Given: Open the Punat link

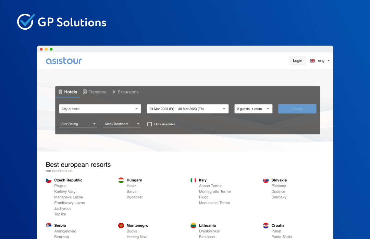Looking at the screenshot, I should pos(276,231).
